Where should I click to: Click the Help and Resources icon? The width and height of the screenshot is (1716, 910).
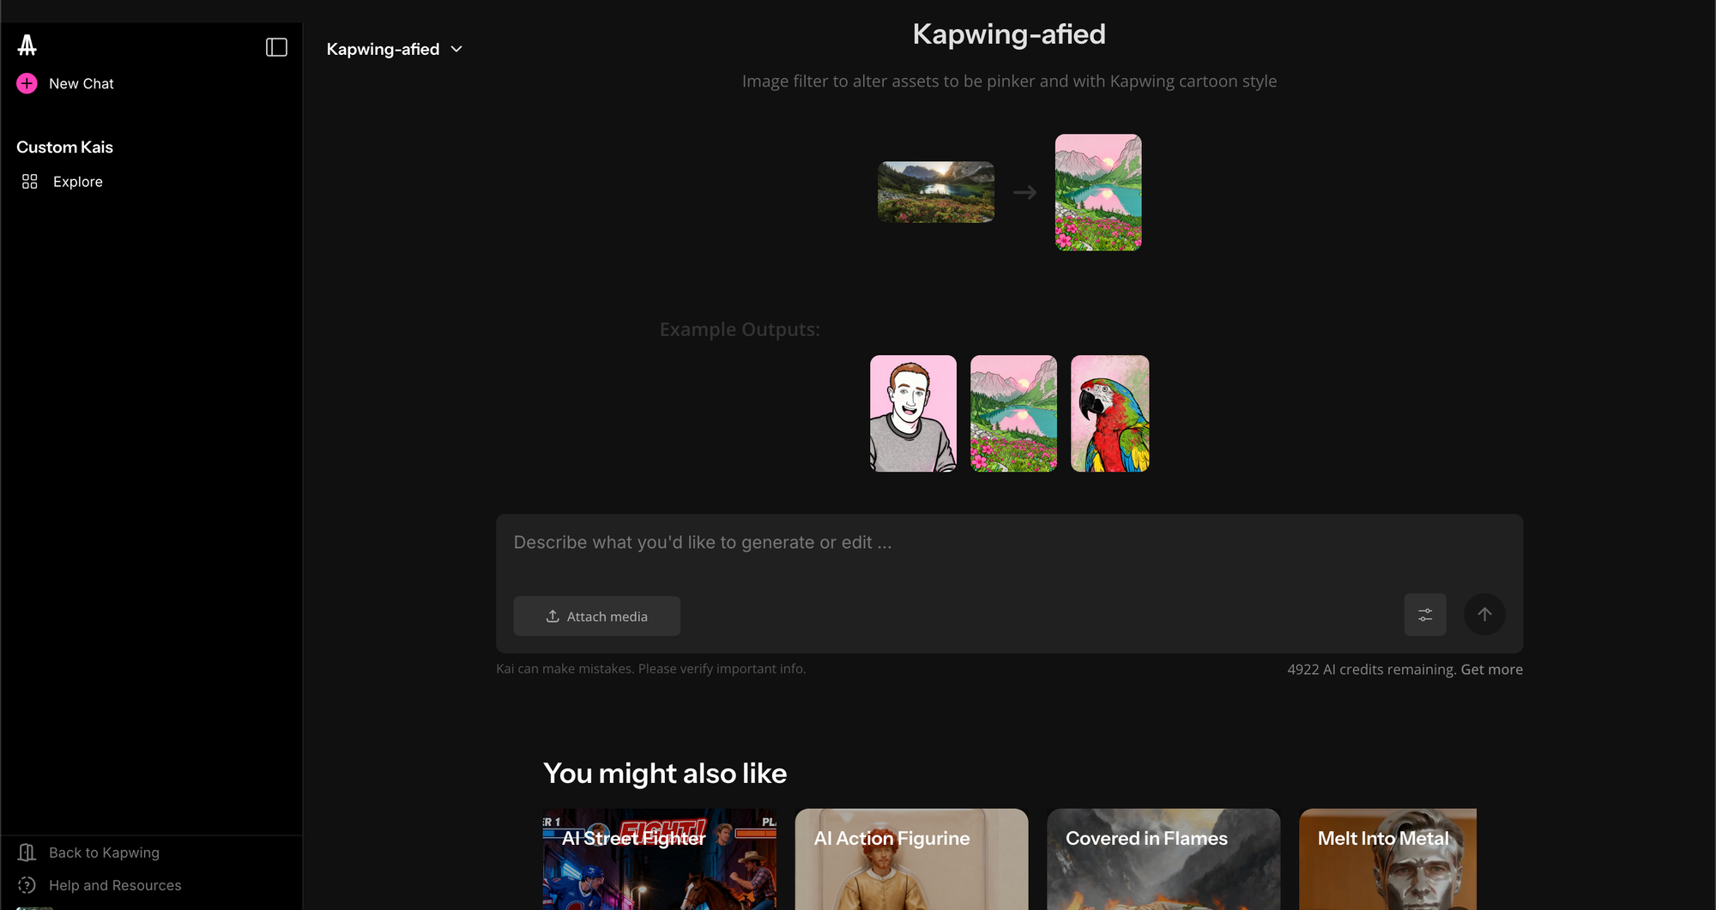pyautogui.click(x=27, y=885)
